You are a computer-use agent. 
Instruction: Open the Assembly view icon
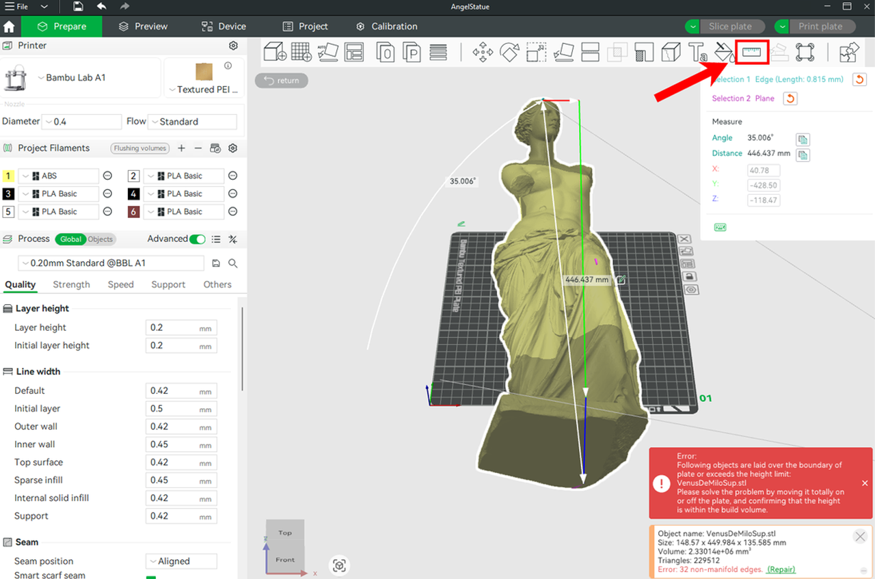[x=805, y=52]
